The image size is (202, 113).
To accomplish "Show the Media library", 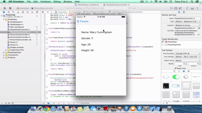I will (189, 71).
